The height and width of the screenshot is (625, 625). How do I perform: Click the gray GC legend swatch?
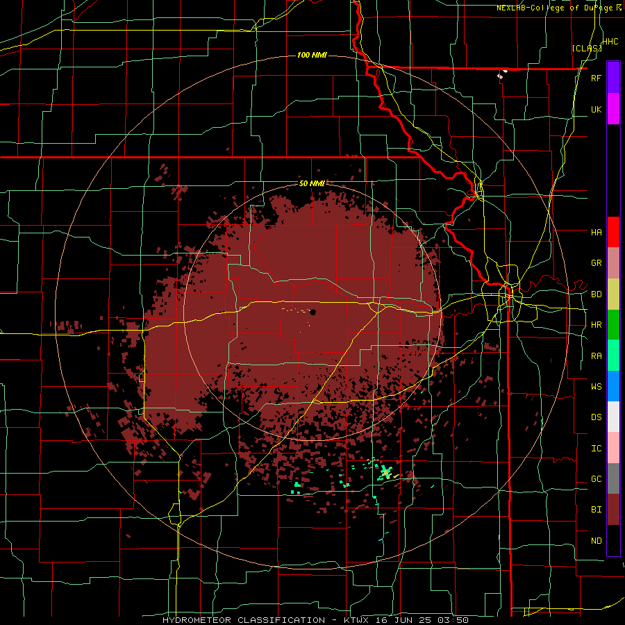coord(613,478)
